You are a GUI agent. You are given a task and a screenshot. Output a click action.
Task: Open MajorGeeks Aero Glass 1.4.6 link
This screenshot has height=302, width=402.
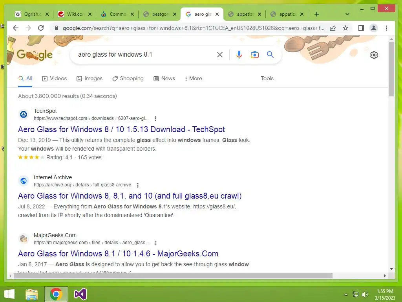point(118,254)
